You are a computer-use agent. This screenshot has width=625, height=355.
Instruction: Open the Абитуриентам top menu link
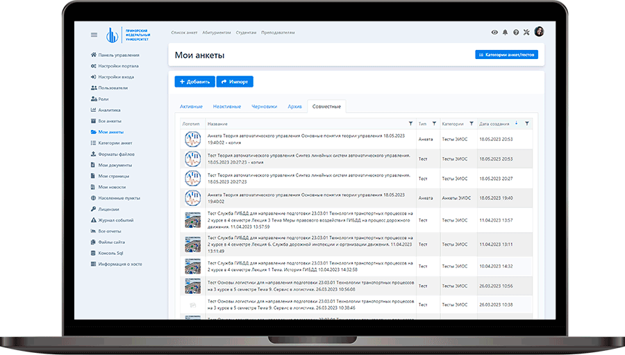pos(217,33)
